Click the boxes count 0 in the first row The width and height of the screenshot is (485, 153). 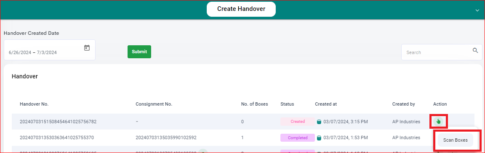tap(242, 122)
